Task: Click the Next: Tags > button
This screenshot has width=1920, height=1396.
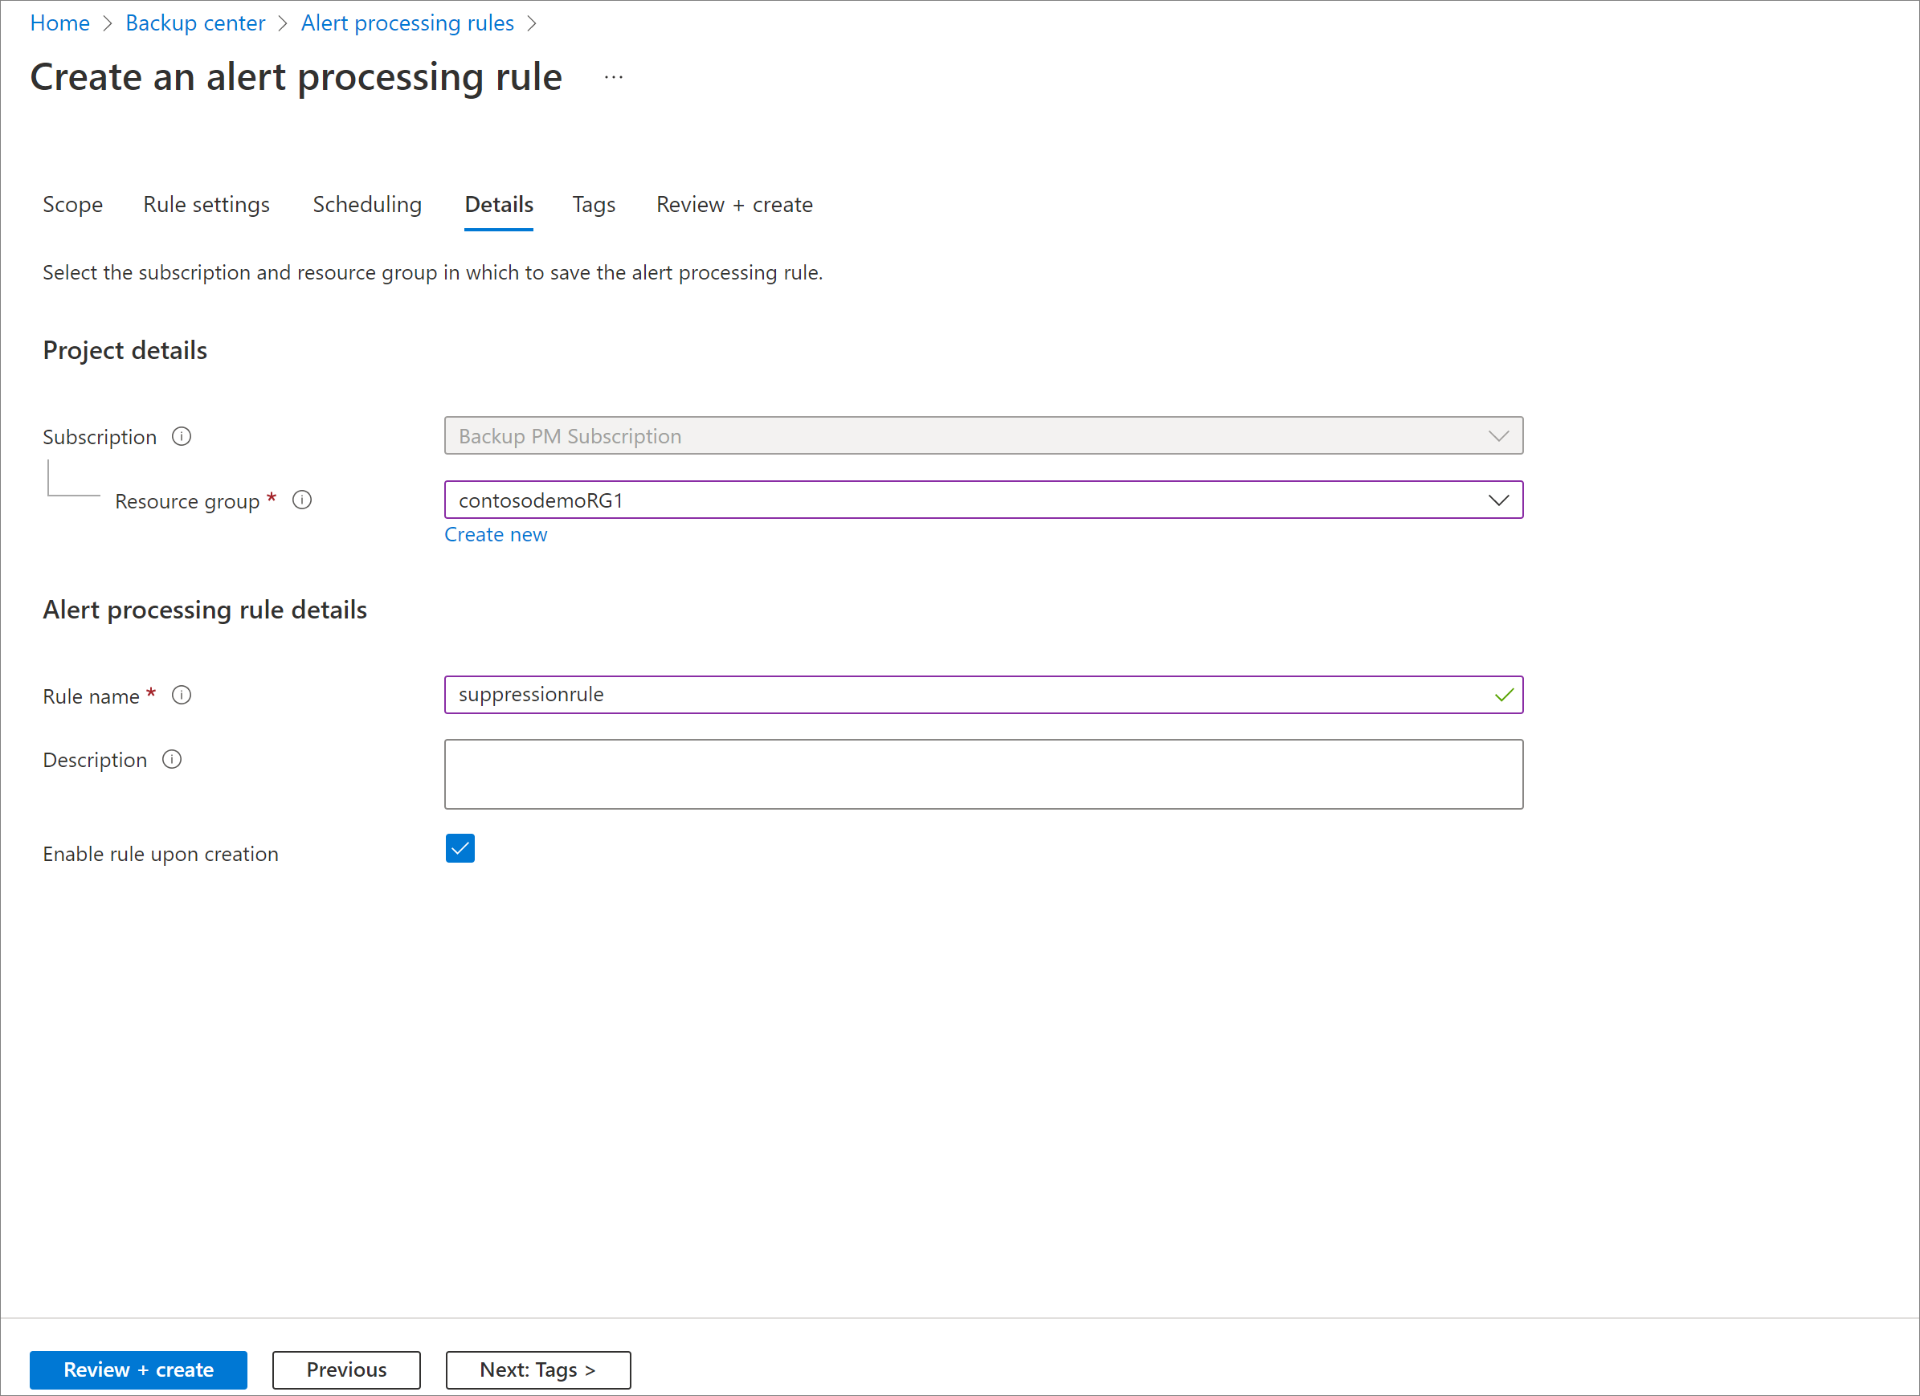Action: [x=538, y=1368]
